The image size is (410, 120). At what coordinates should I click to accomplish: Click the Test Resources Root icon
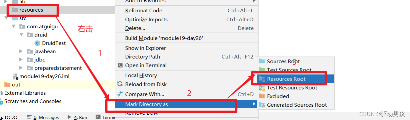coord(262,88)
